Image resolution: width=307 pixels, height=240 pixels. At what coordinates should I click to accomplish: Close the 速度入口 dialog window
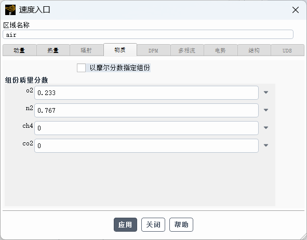click(295, 10)
